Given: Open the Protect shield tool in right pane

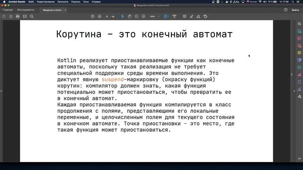Looking at the screenshot, I should click(299, 82).
